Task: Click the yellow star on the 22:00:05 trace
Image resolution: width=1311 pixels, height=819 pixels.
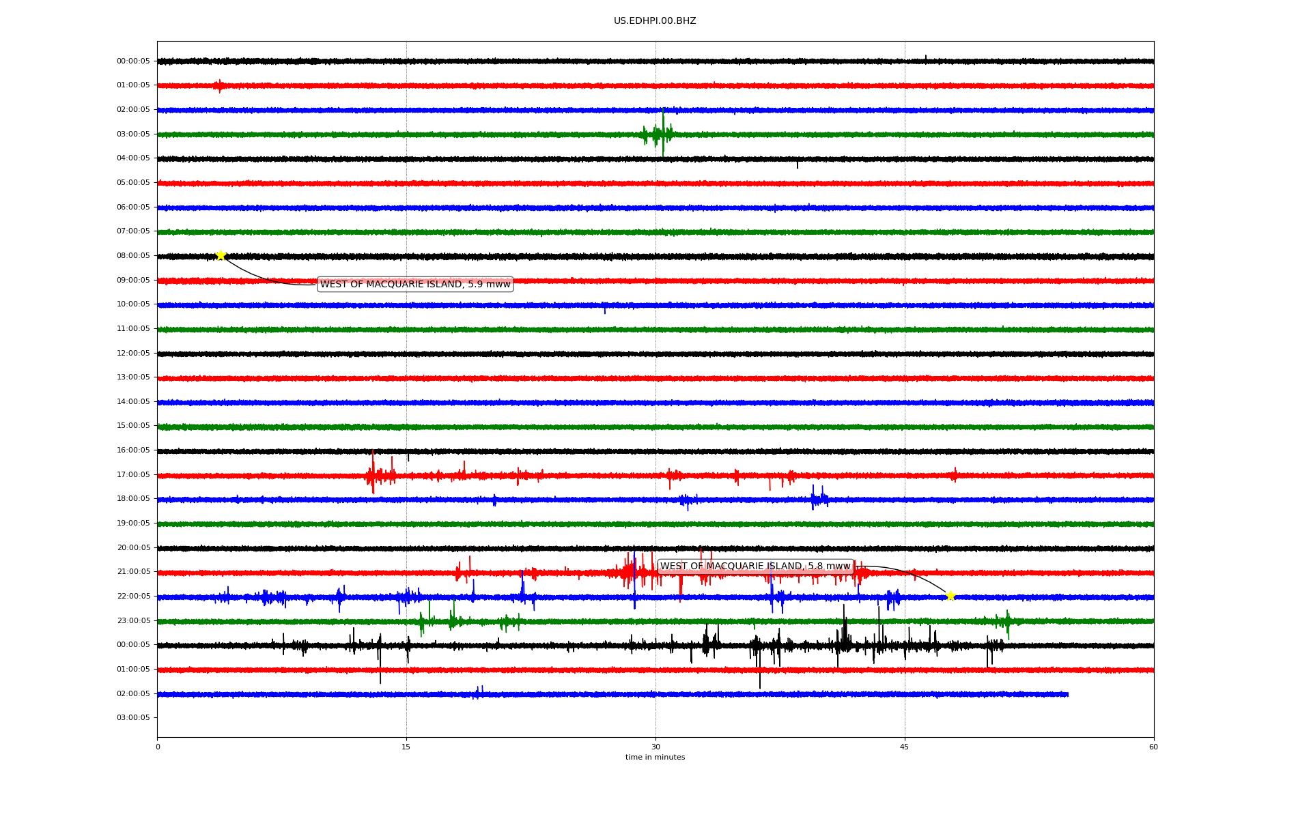Action: tap(950, 596)
